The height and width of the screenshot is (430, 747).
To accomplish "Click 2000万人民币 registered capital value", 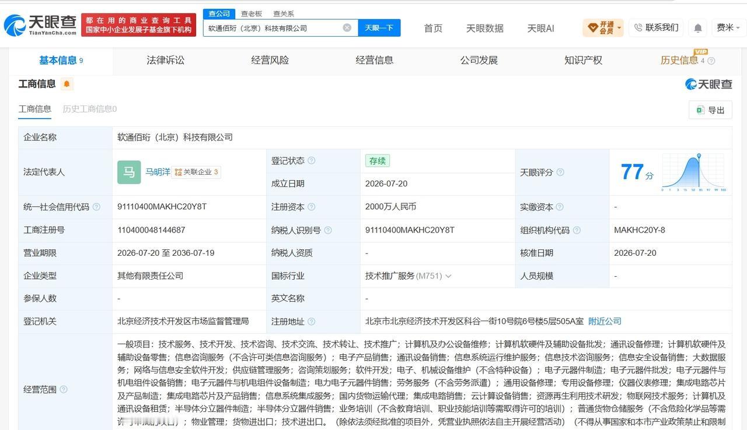I will (390, 207).
